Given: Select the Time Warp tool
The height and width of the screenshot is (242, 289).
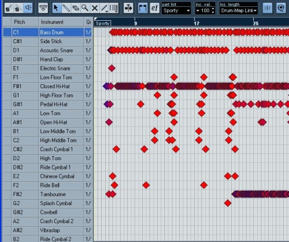Looking at the screenshot, I should (x=114, y=8).
